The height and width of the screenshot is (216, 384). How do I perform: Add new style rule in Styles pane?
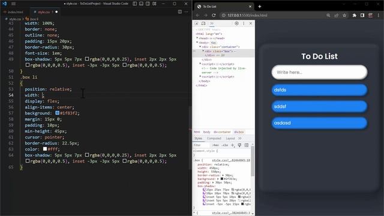pyautogui.click(x=233, y=145)
